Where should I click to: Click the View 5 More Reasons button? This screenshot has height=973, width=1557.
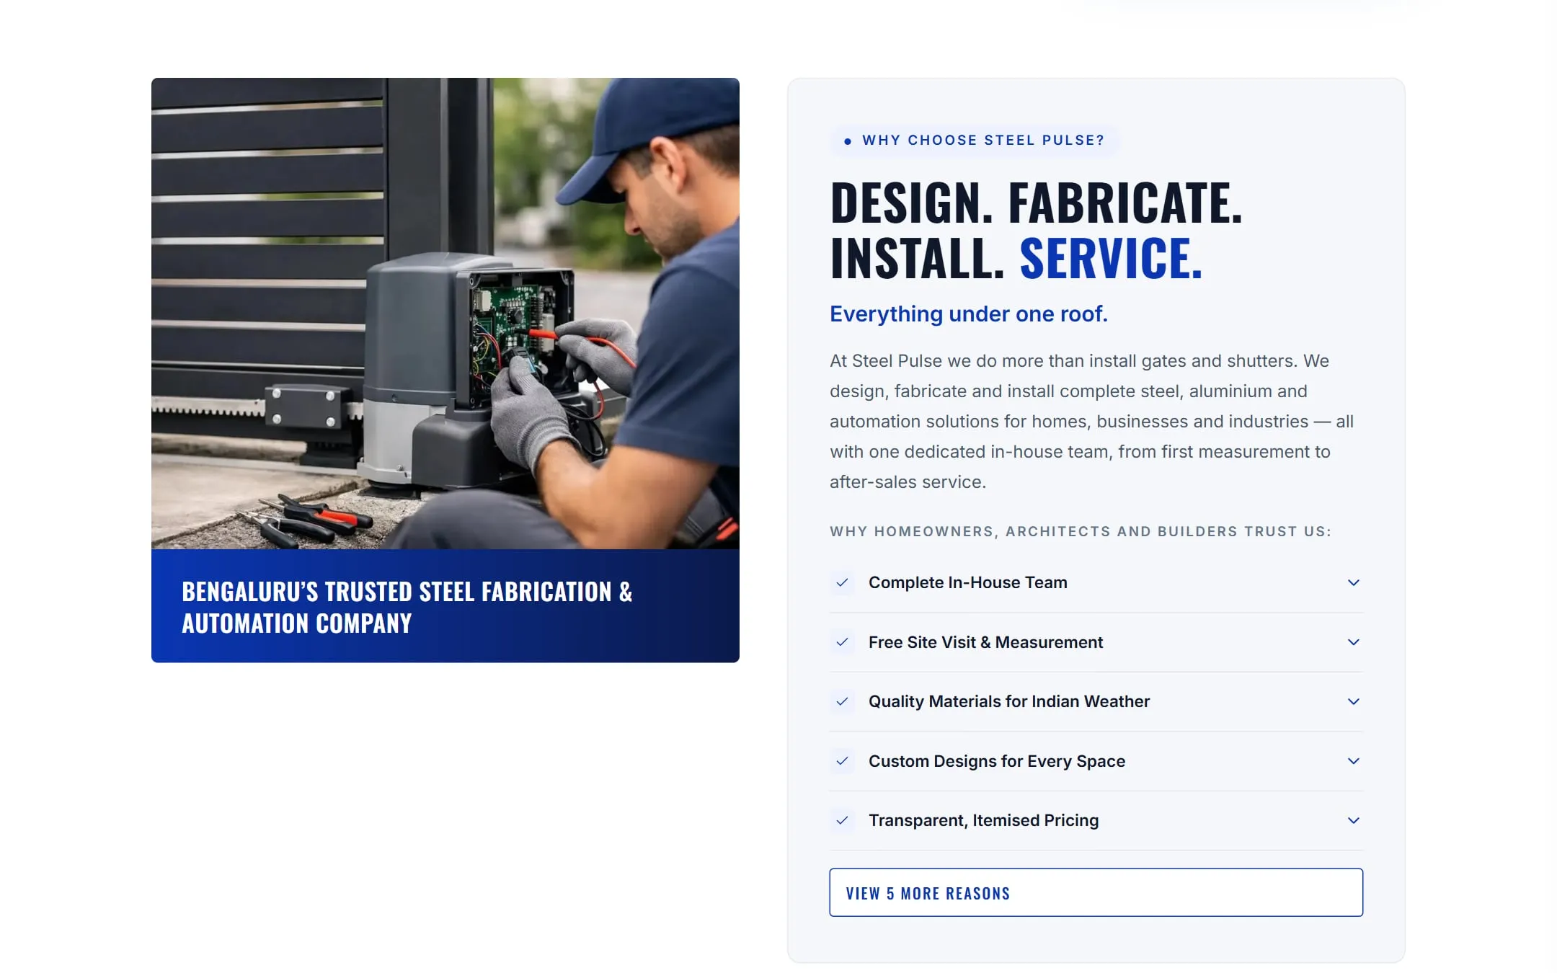coord(1096,892)
